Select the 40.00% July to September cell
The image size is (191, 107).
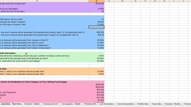(x=96, y=45)
